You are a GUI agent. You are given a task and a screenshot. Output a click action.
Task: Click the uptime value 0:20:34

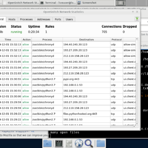[x=34, y=32]
